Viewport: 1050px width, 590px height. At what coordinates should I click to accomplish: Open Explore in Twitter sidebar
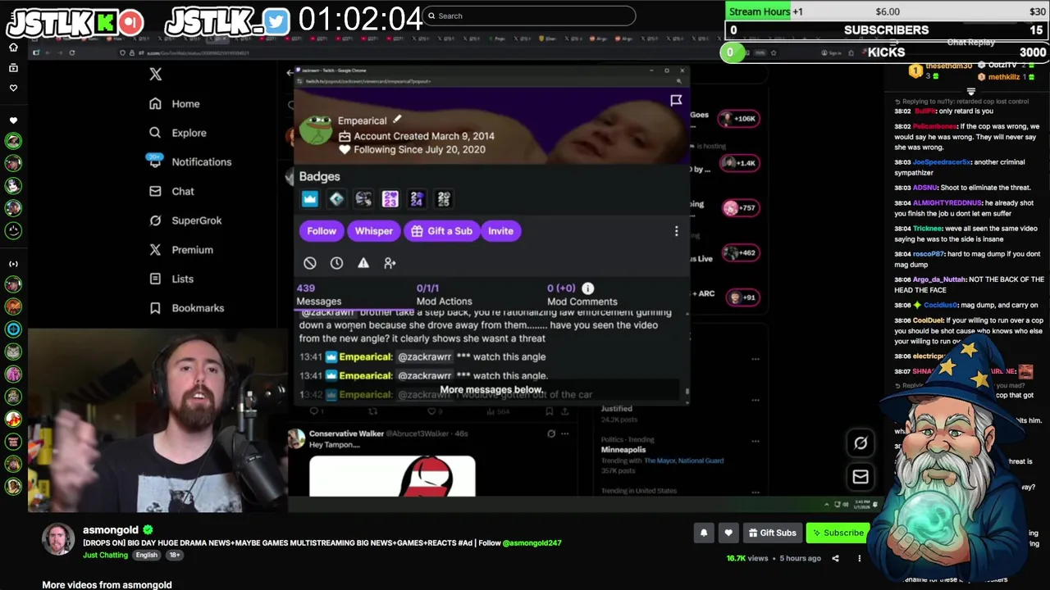point(178,133)
